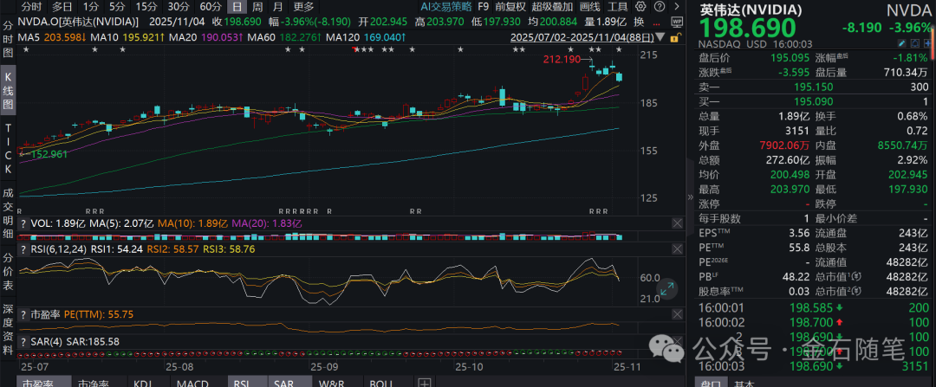Close the RSI indicator panel
The image size is (936, 387).
click(x=675, y=249)
